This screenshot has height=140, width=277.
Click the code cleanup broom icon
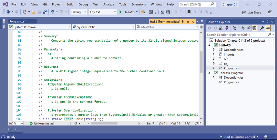pyautogui.click(x=76, y=123)
